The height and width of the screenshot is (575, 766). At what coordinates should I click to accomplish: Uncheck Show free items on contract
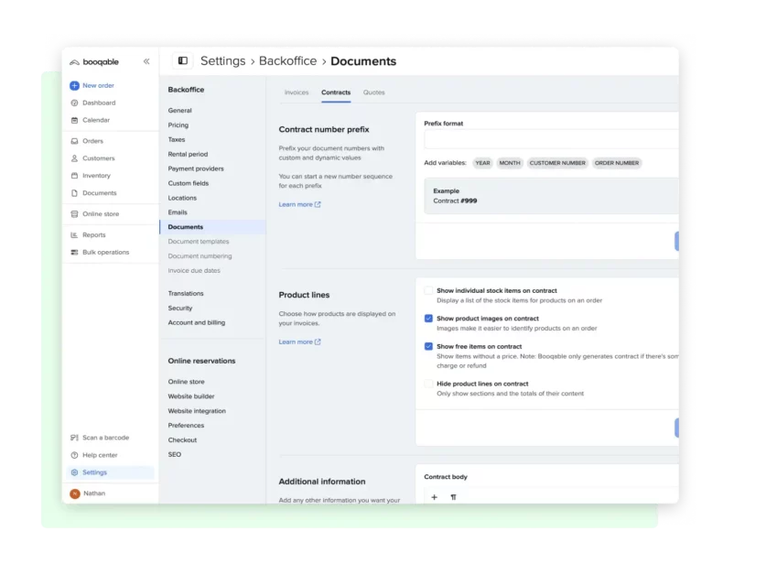(428, 347)
